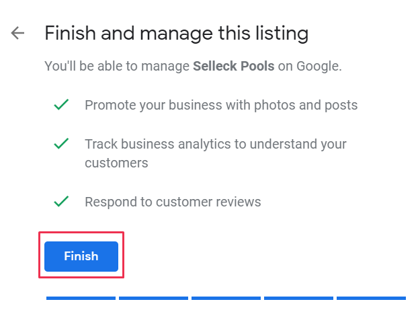Viewport: 420px width, 310px height.
Task: Click the fourth progress bar segment
Action: 298,297
